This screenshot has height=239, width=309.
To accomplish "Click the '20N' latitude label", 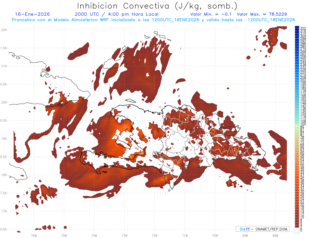I will point(4,102).
